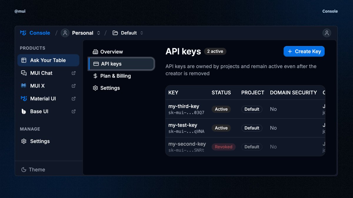Click key value sk-mui-...qVNA
The height and width of the screenshot is (198, 353).
tap(186, 131)
